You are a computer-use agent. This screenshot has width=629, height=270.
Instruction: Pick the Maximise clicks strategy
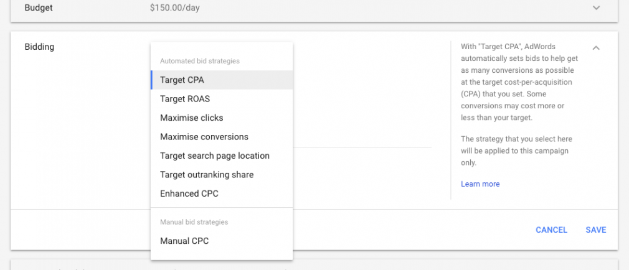(222, 118)
